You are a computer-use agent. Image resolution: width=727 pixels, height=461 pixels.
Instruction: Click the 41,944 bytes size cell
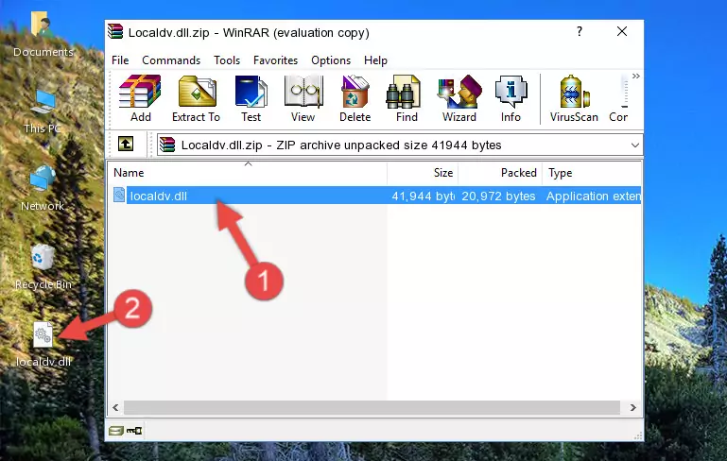(x=423, y=196)
